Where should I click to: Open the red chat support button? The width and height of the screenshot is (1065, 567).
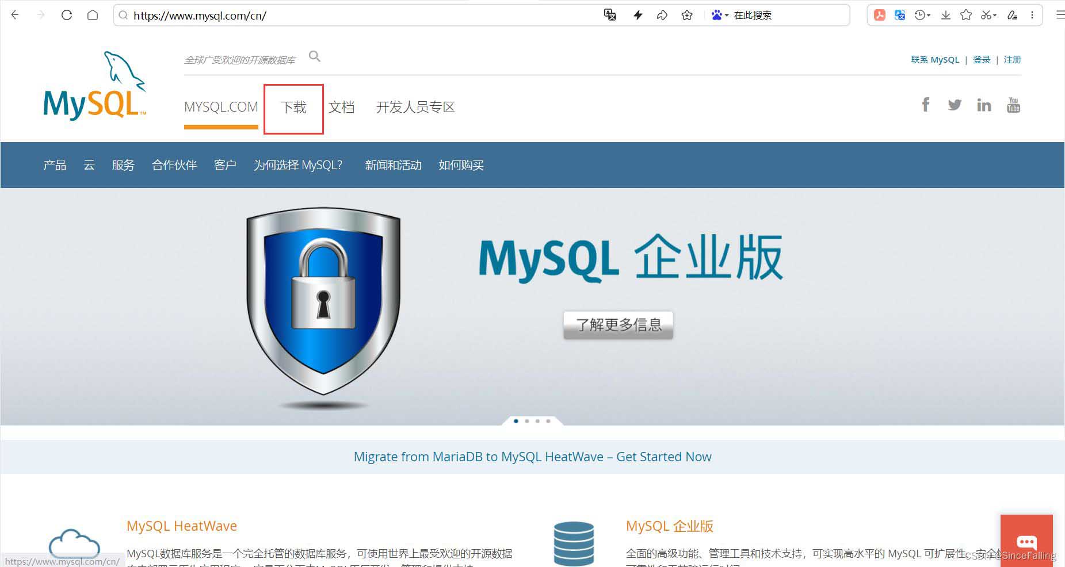[1026, 541]
